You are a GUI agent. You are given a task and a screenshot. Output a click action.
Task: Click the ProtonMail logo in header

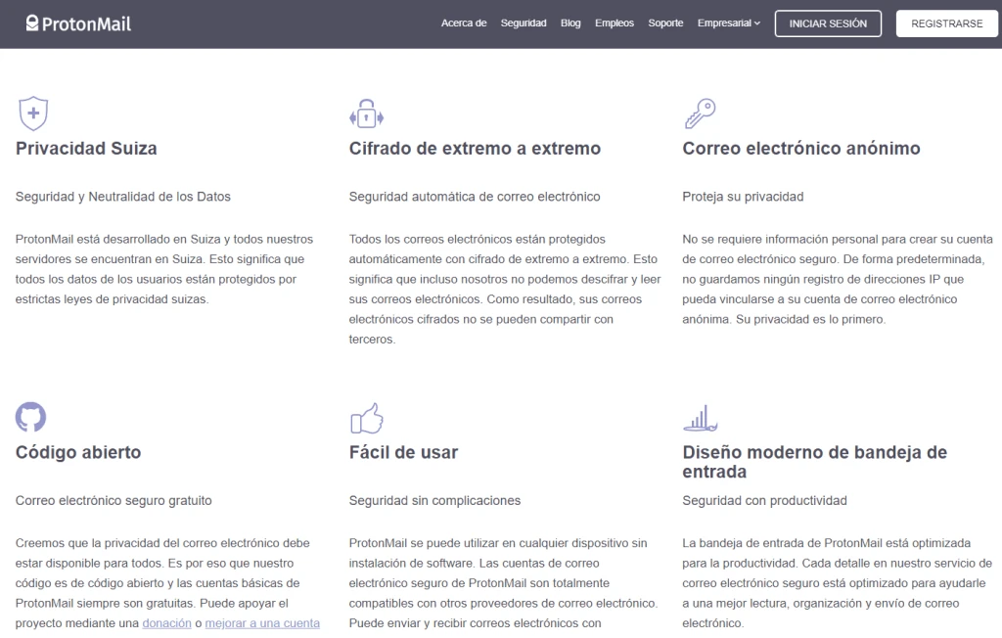tap(78, 23)
